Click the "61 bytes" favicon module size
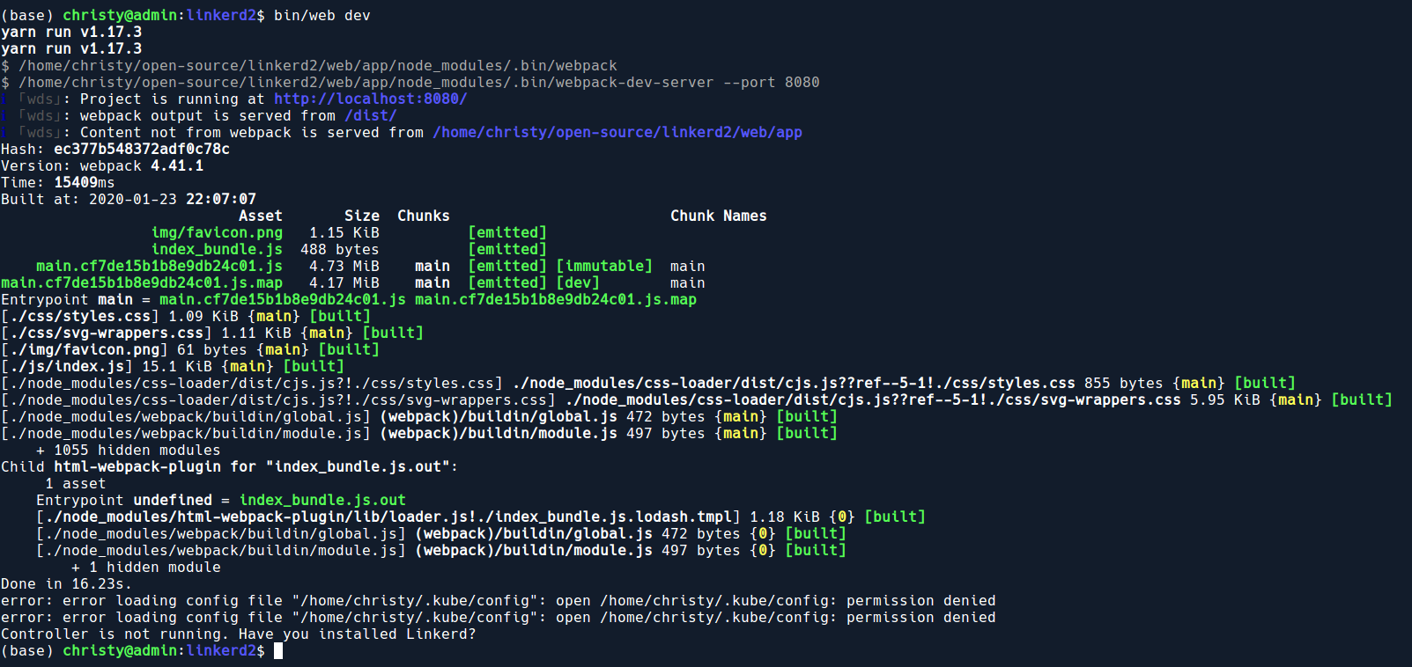The width and height of the screenshot is (1412, 667). click(212, 349)
